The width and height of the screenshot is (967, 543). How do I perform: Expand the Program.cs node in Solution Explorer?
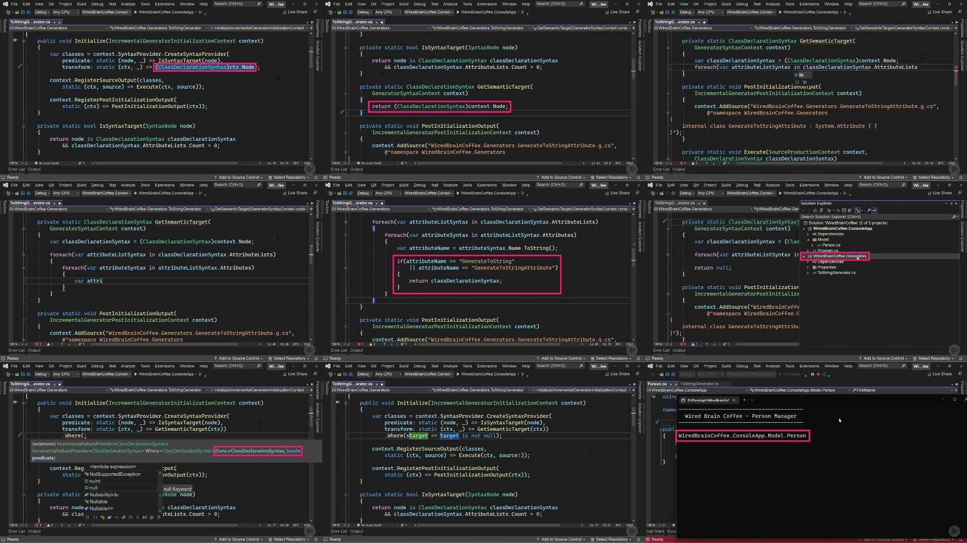click(808, 251)
